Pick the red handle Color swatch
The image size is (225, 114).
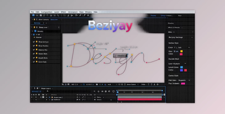[186, 70]
